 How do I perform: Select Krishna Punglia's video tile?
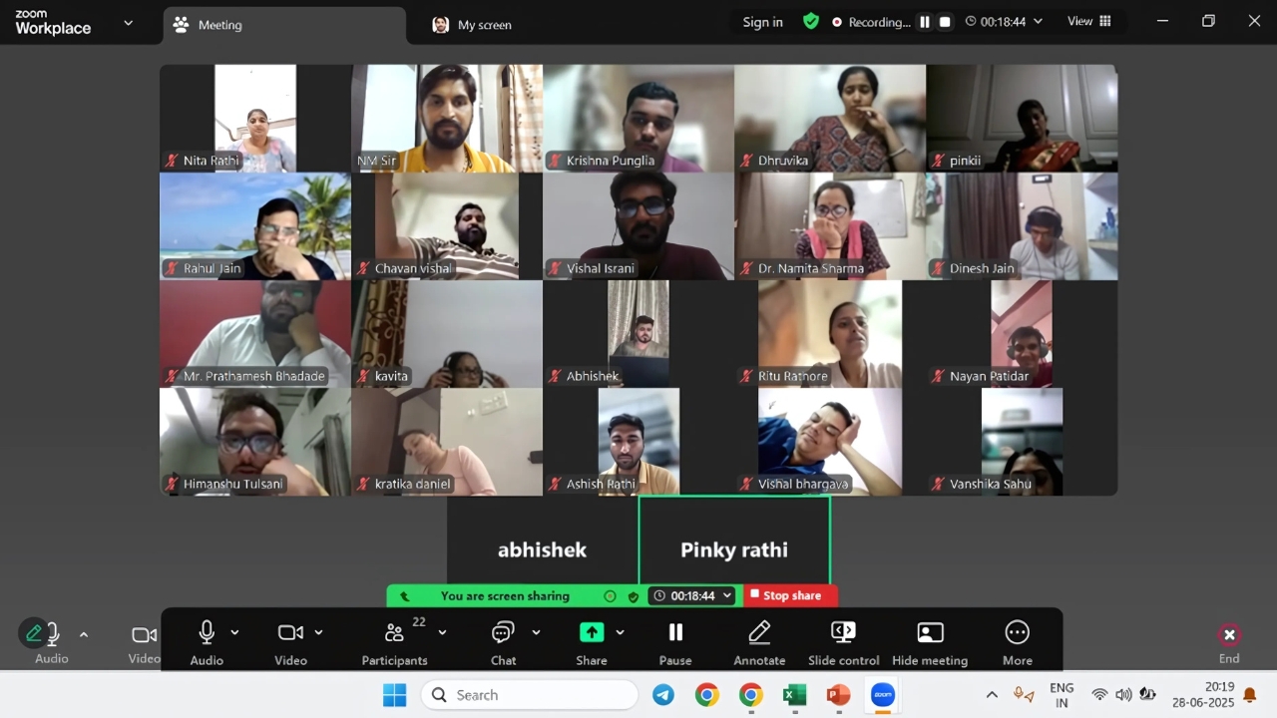tap(638, 119)
